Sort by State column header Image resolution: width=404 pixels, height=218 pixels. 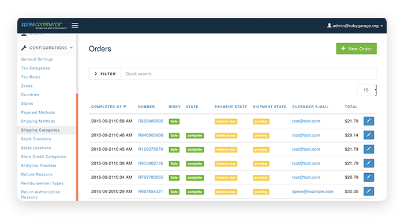(192, 106)
